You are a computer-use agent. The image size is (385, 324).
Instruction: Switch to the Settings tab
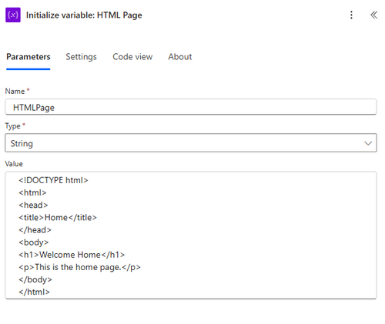point(81,57)
